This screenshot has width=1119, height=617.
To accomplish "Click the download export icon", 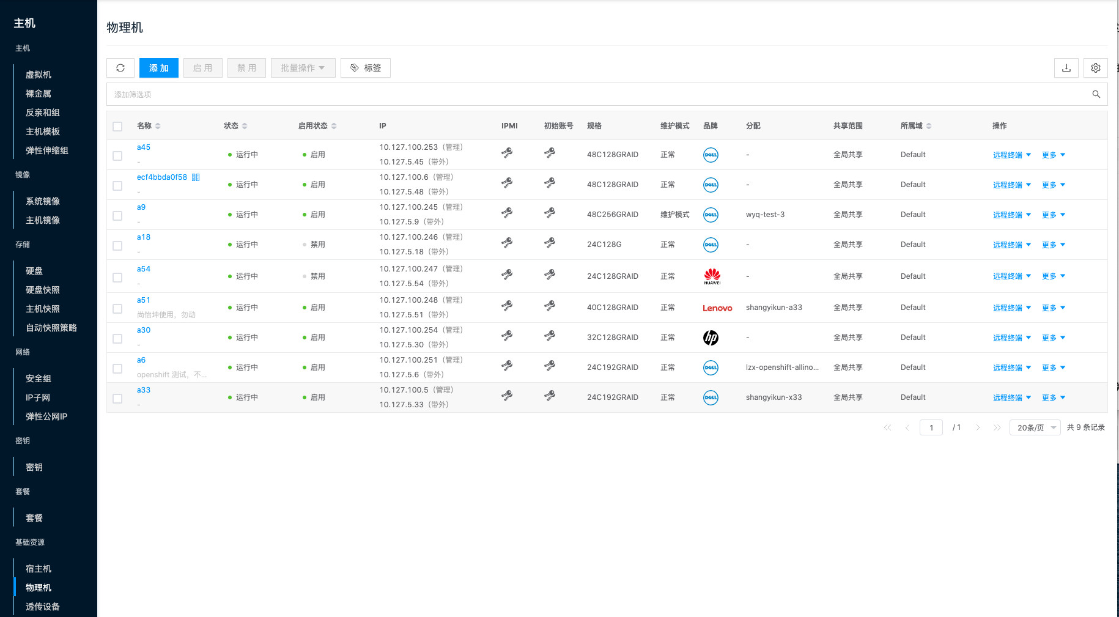I will tap(1066, 68).
